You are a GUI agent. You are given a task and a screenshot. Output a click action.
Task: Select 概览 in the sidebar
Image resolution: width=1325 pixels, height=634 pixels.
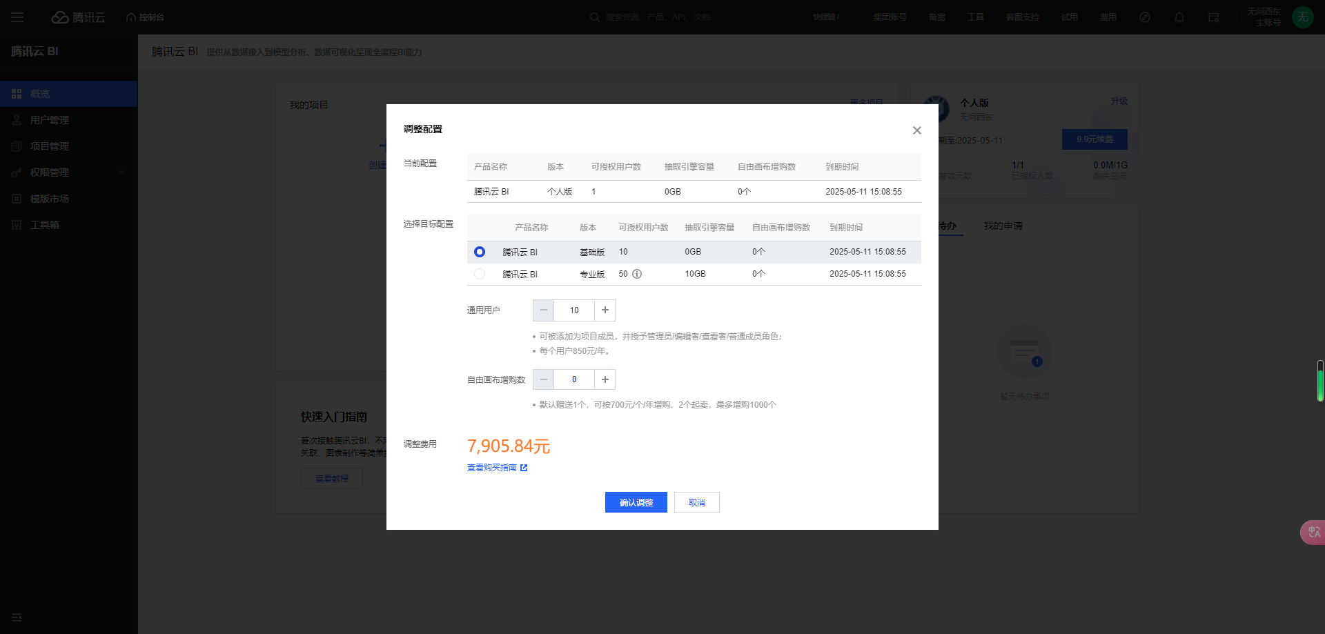69,94
